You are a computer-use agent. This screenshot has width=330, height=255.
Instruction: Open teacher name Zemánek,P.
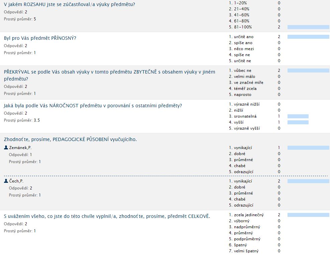[20, 148]
